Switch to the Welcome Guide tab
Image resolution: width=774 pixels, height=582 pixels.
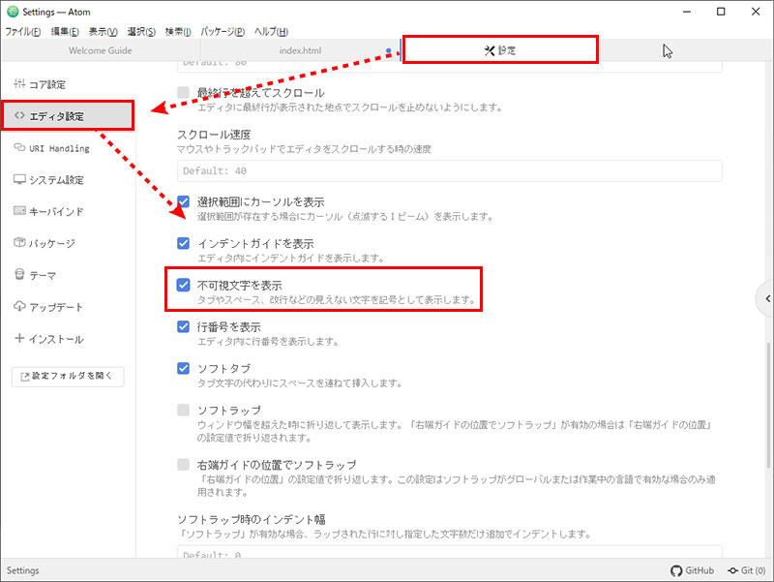101,50
